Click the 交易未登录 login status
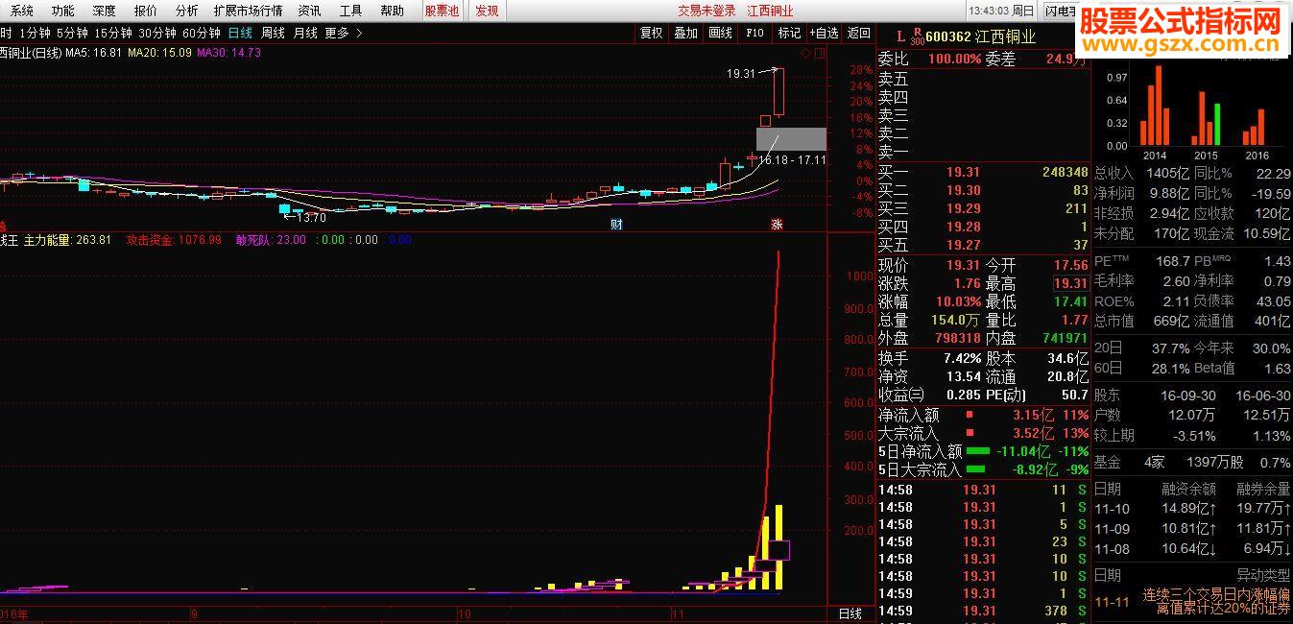Viewport: 1293px width, 624px height. (706, 11)
